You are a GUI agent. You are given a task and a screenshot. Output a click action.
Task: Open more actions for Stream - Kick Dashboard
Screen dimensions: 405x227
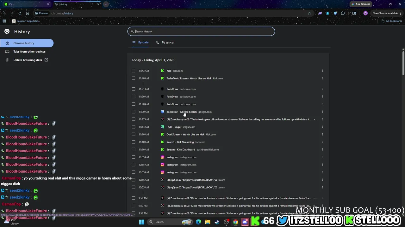[x=322, y=149]
